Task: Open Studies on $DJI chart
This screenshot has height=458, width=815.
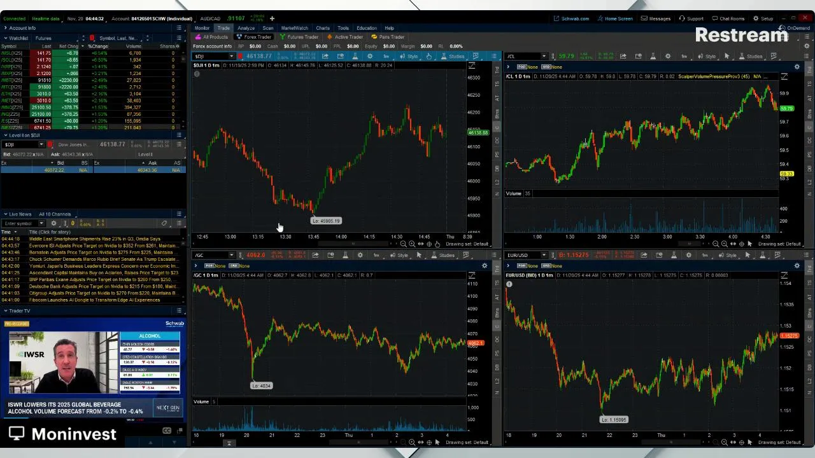Action: point(453,57)
